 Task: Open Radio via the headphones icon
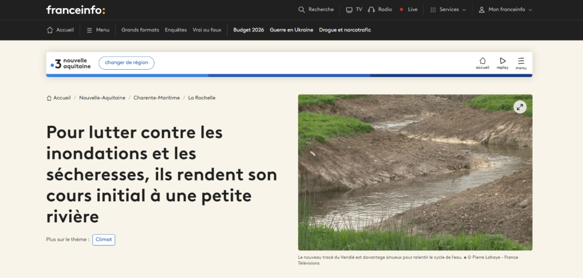coord(371,10)
